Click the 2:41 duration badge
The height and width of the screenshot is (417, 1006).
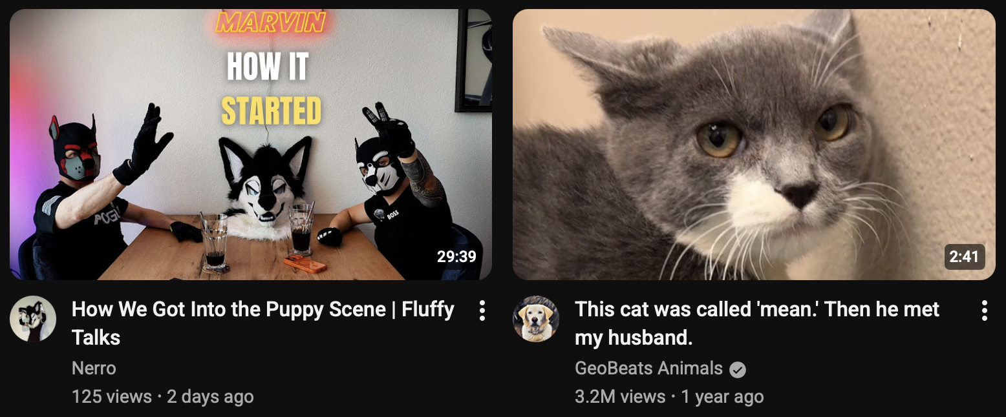(964, 257)
